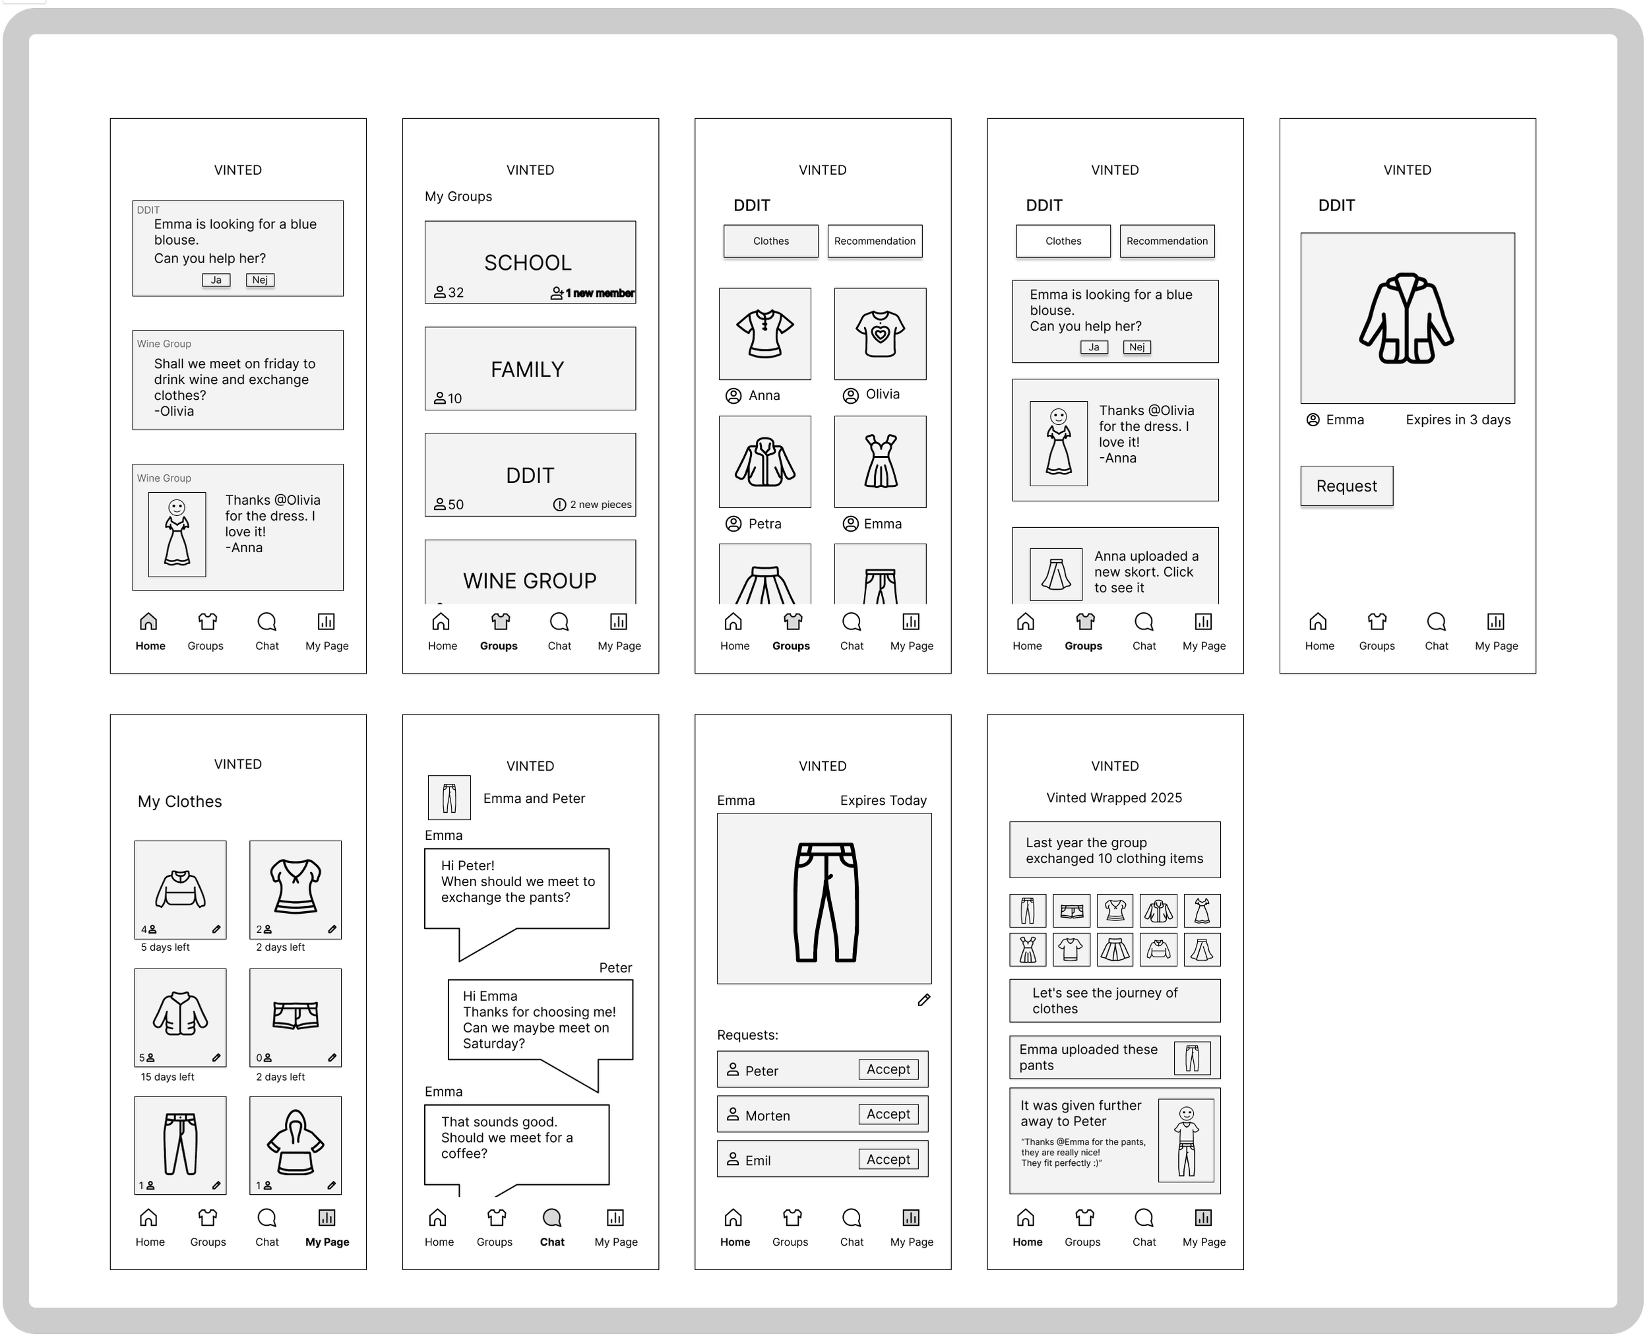The image size is (1649, 1338).
Task: Click the skirt thumbnail in Anna uploaded card
Action: coord(1055,575)
